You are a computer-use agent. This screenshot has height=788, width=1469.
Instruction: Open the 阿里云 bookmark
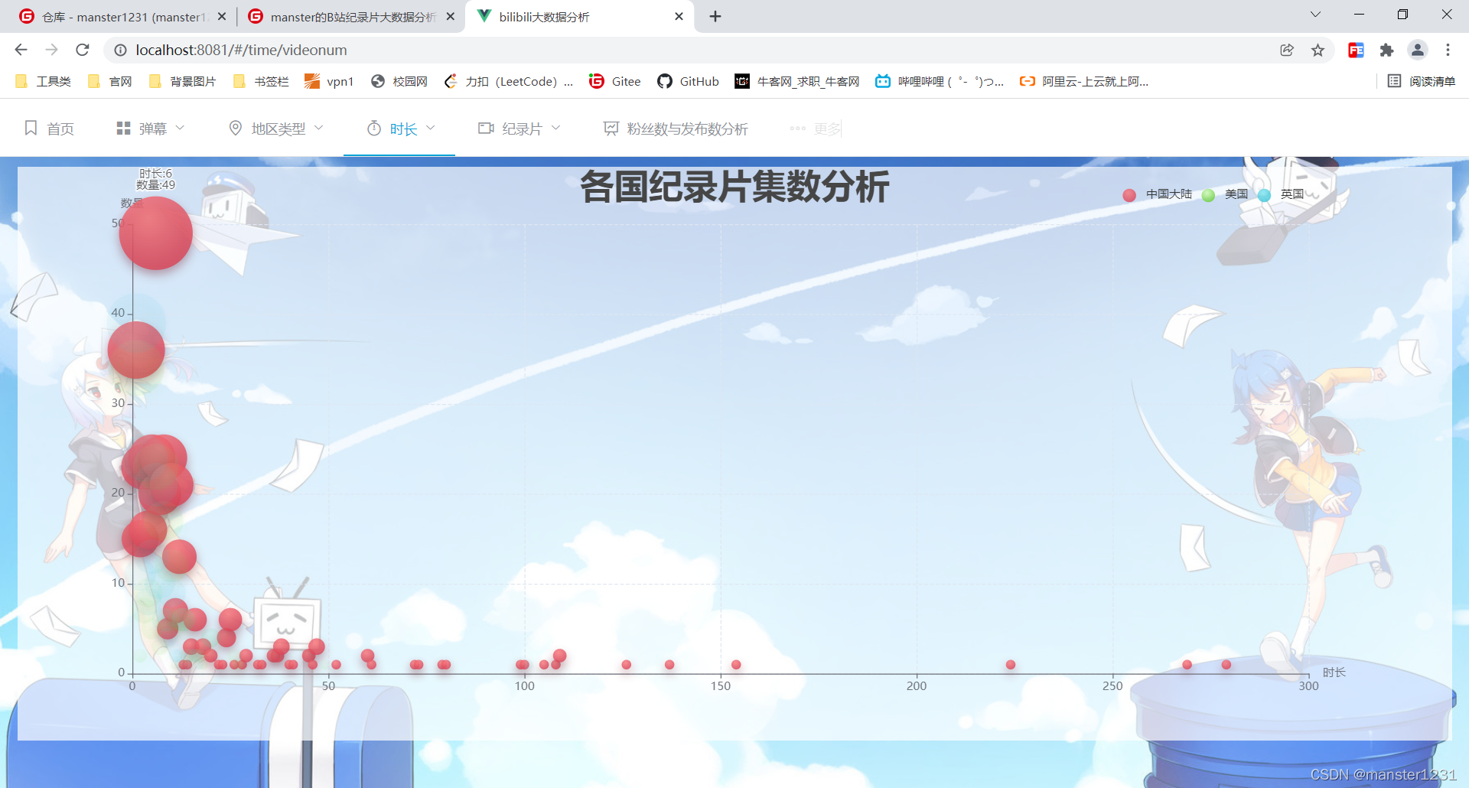[1084, 81]
